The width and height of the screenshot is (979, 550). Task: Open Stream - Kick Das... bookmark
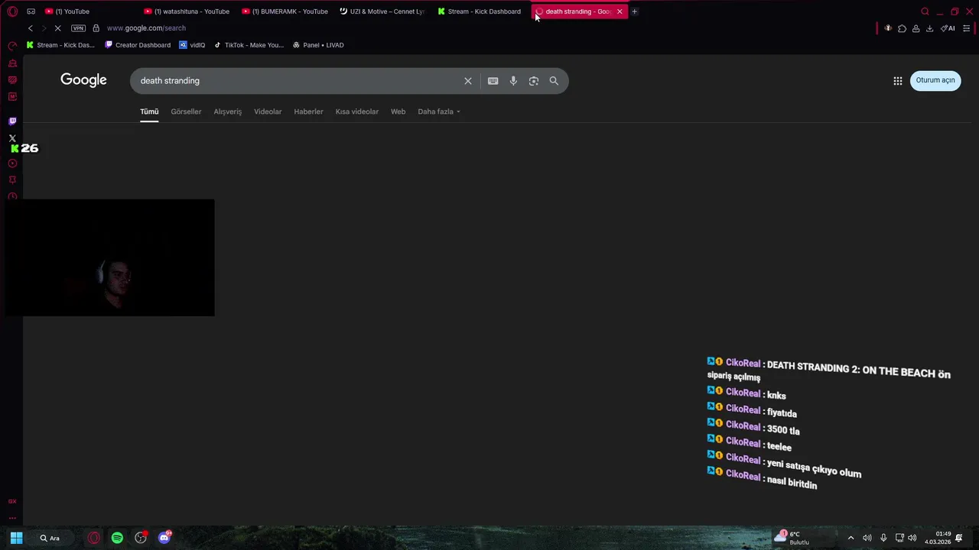tap(60, 45)
